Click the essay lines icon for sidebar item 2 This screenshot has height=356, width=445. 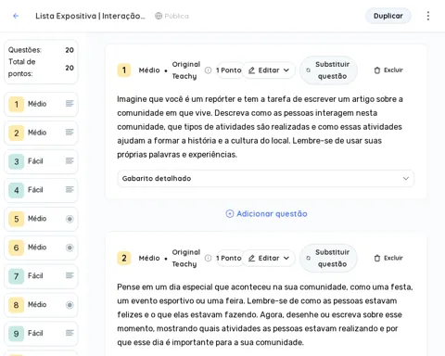pos(70,133)
